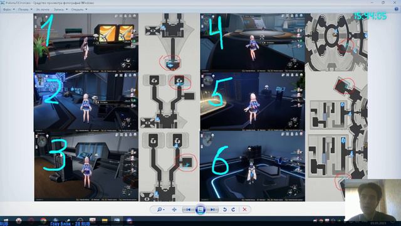
Task: Open the Запись dropdown menu
Action: (61, 9)
